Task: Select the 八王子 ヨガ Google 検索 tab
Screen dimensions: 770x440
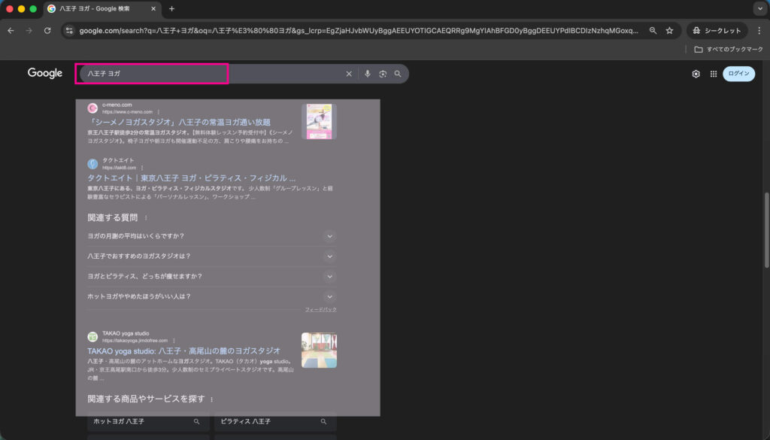Action: 98,8
